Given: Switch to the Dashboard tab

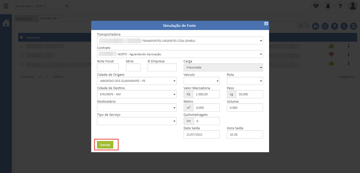Looking at the screenshot, I should (23, 19).
